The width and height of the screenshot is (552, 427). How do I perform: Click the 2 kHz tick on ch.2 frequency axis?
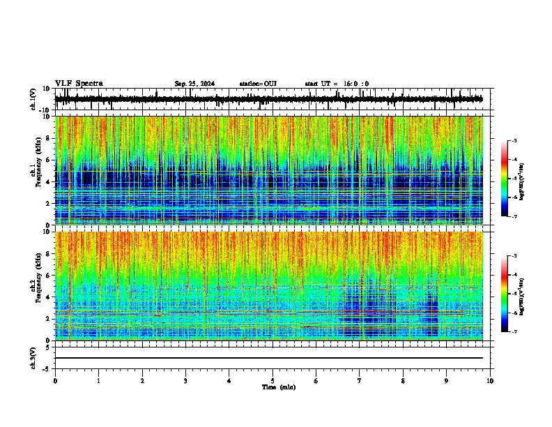tap(48, 319)
